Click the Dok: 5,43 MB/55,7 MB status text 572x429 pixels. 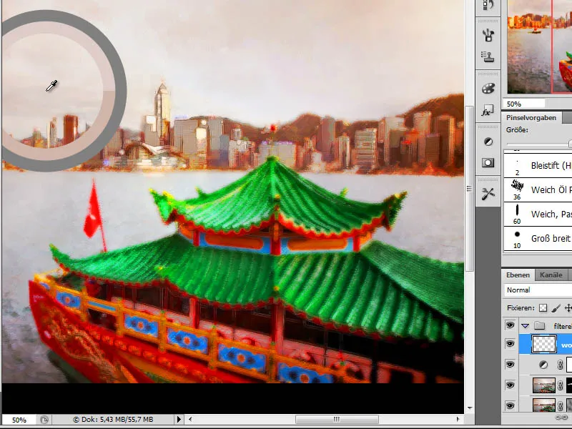pos(113,420)
